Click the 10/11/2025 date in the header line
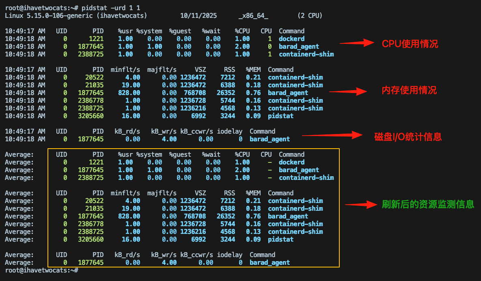The height and width of the screenshot is (281, 481). click(x=198, y=15)
